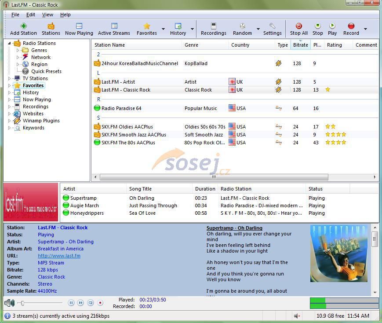382x323 pixels.
Task: Open Recordings from the toolbar
Action: tap(213, 29)
